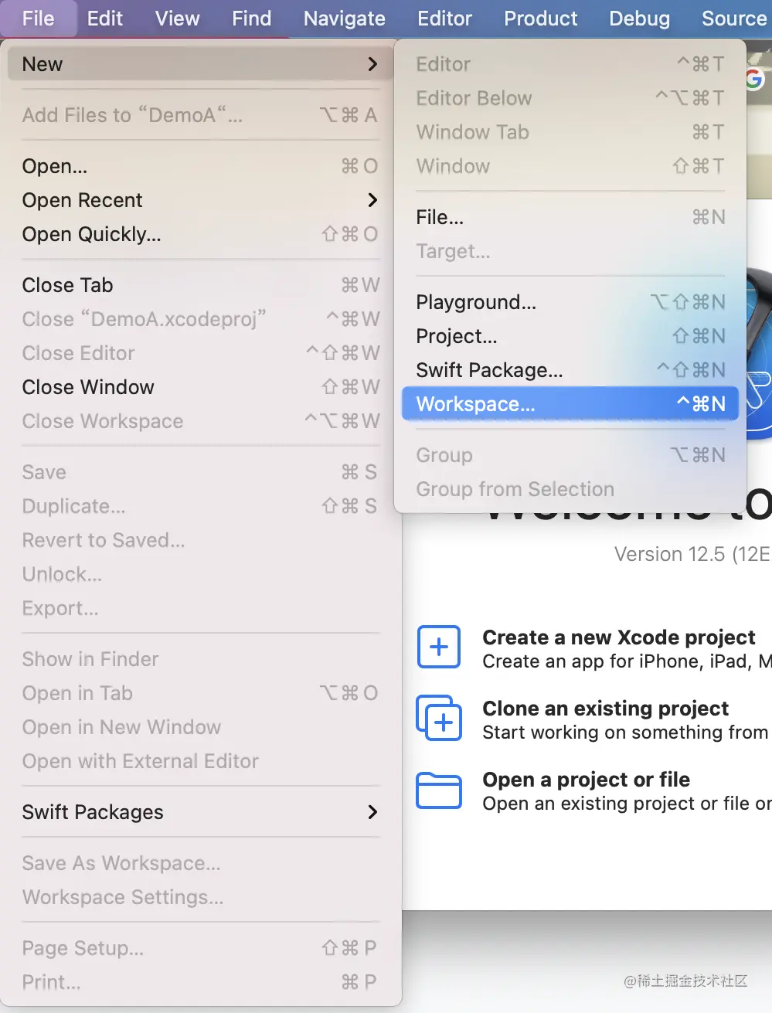Select Playground… in the New submenu
This screenshot has height=1013, width=772.
[570, 302]
